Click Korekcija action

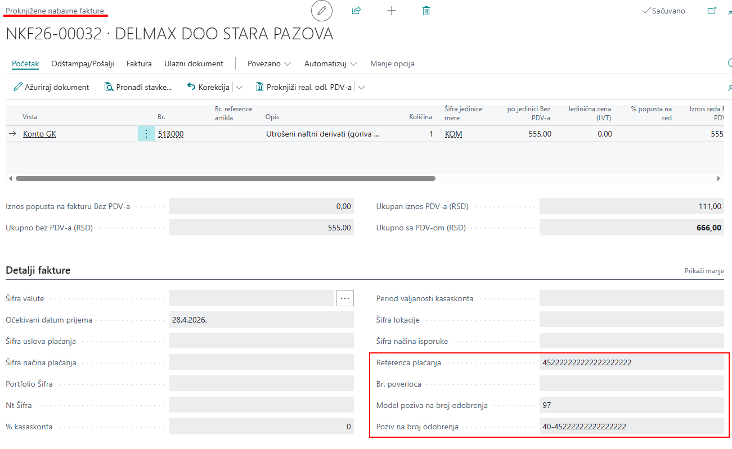click(x=208, y=87)
